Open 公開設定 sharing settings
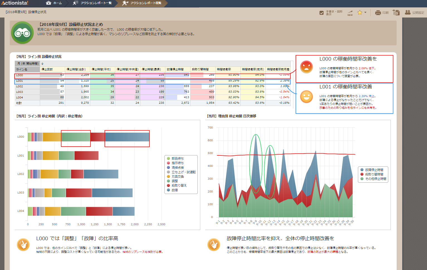The image size is (427, 270). [x=418, y=13]
